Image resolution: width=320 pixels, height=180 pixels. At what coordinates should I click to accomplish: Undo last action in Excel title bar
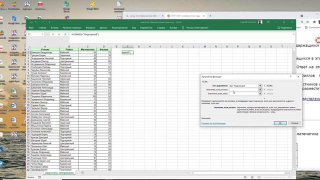point(36,22)
